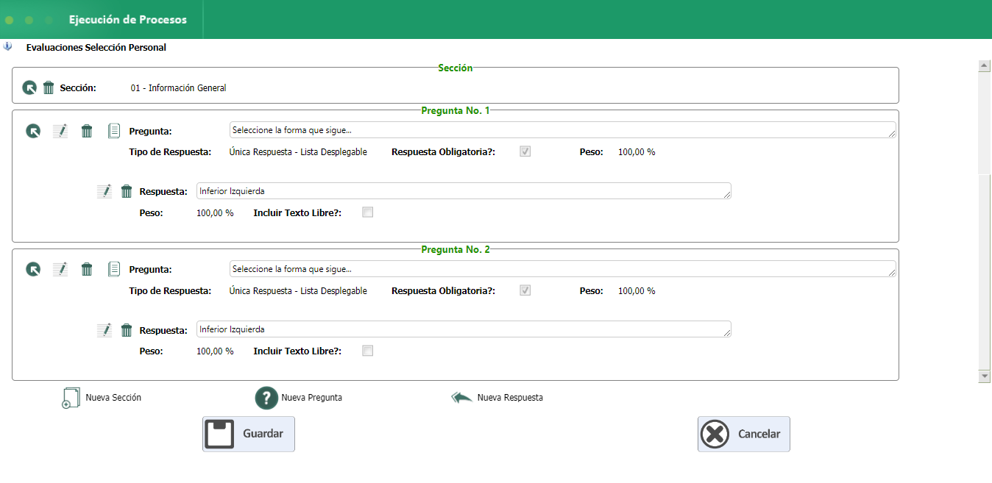Image resolution: width=992 pixels, height=483 pixels.
Task: Edit the answer of Pregunta No. 1
Action: coord(104,191)
